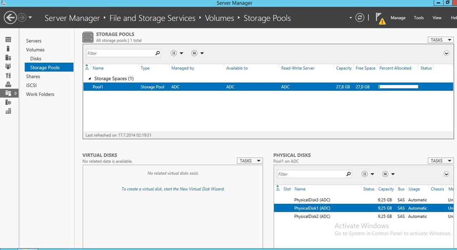This screenshot has width=457, height=250.
Task: Open the View menu
Action: tap(437, 18)
